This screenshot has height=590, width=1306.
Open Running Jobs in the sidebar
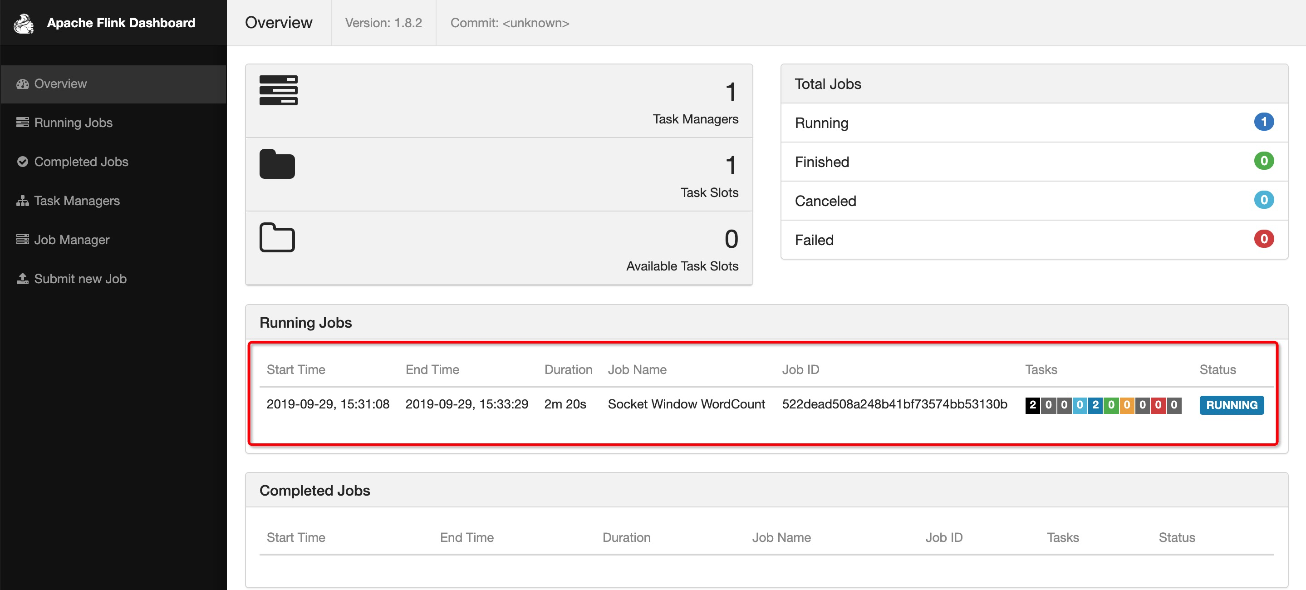(73, 123)
